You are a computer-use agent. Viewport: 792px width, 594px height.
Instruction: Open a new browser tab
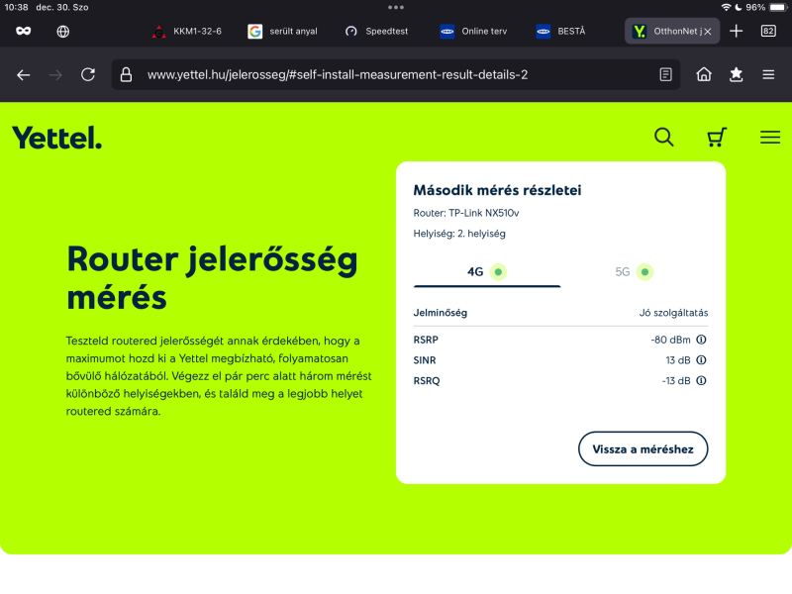(x=736, y=32)
